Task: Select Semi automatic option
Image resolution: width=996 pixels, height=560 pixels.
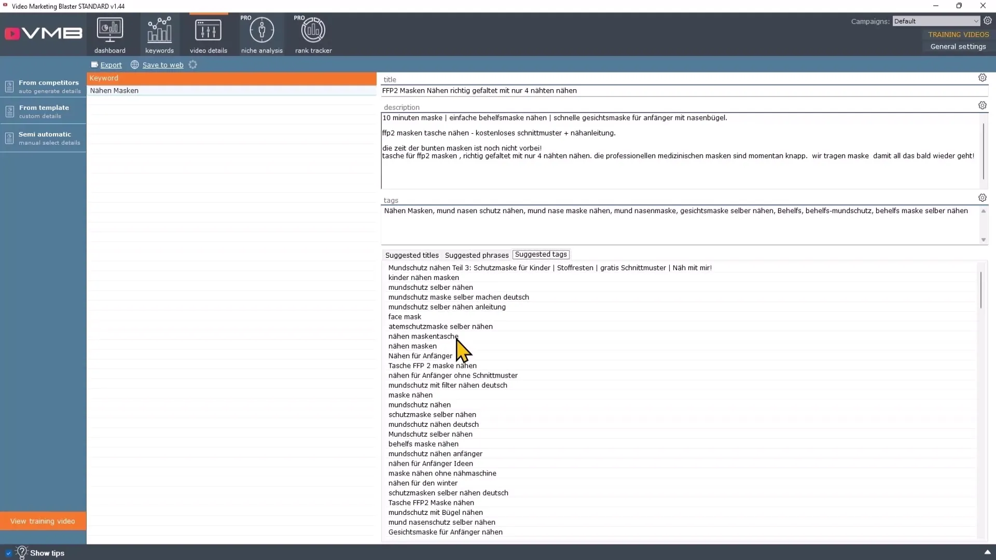Action: coord(44,137)
